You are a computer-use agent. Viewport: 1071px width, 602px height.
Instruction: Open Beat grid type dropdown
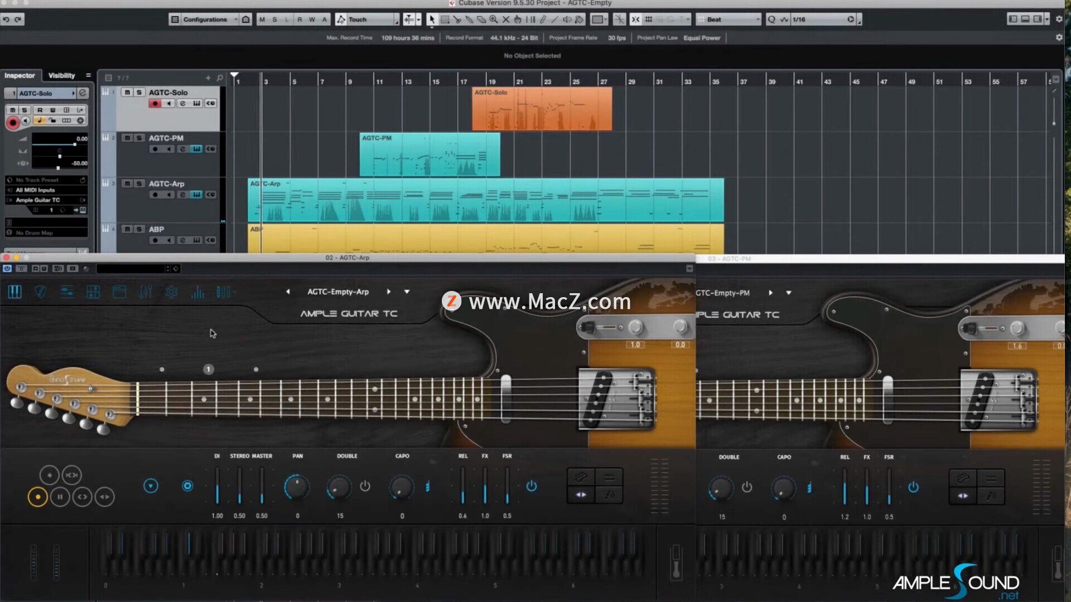pyautogui.click(x=729, y=20)
